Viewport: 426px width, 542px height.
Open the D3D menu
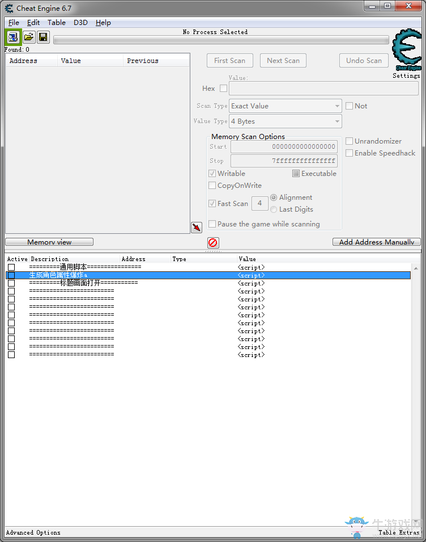click(80, 23)
